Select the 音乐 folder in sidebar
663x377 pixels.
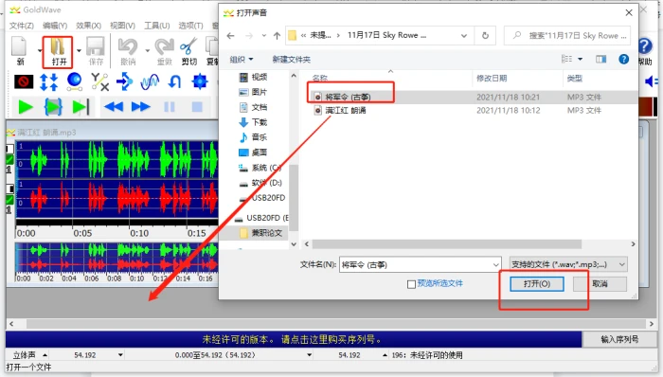click(254, 137)
